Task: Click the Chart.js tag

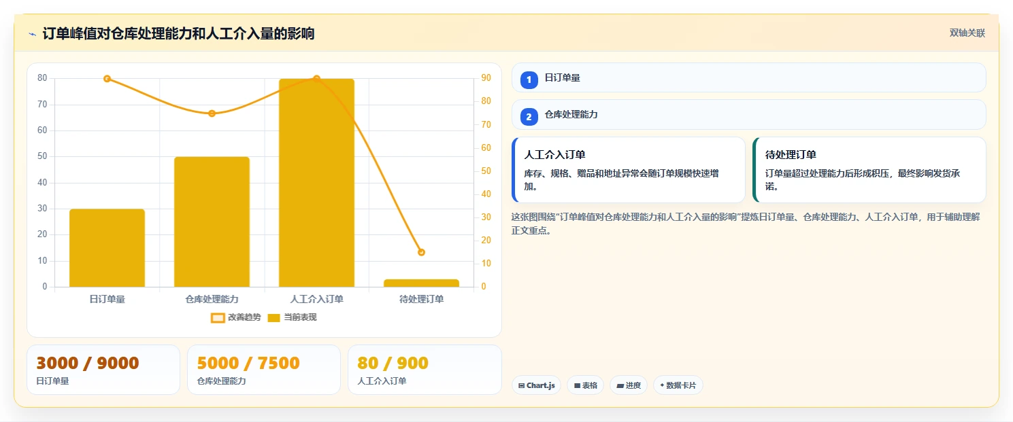Action: [x=536, y=385]
